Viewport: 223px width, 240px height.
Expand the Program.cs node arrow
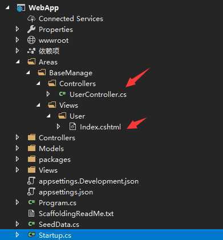pyautogui.click(x=17, y=202)
